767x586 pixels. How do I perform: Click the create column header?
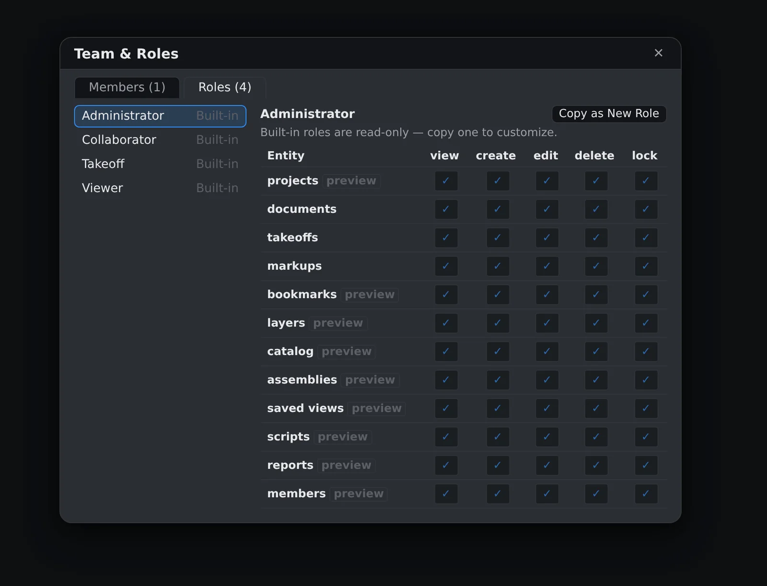click(x=496, y=156)
